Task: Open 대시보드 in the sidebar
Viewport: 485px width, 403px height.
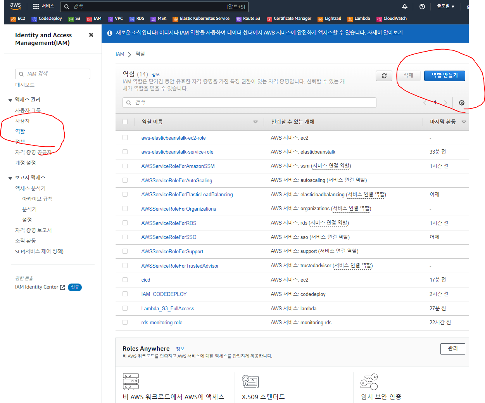Action: tap(25, 85)
